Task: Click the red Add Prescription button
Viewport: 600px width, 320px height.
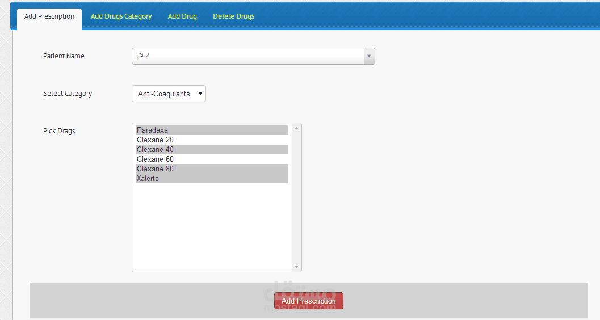Action: click(308, 301)
